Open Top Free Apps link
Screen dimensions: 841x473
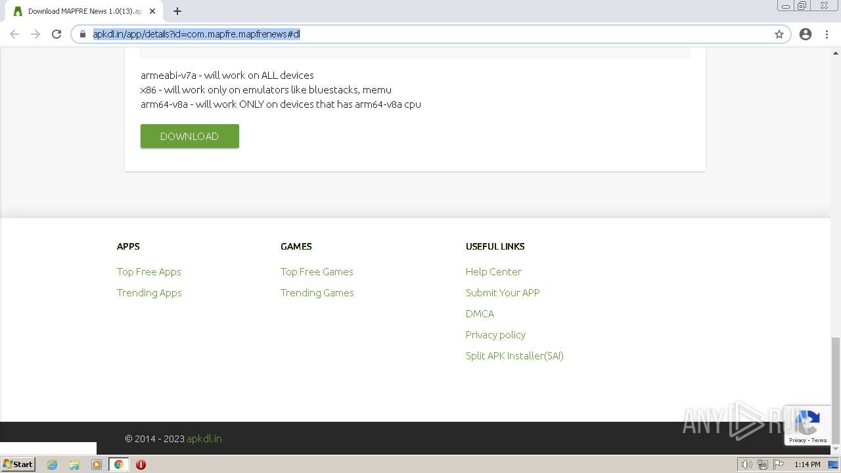click(x=149, y=271)
